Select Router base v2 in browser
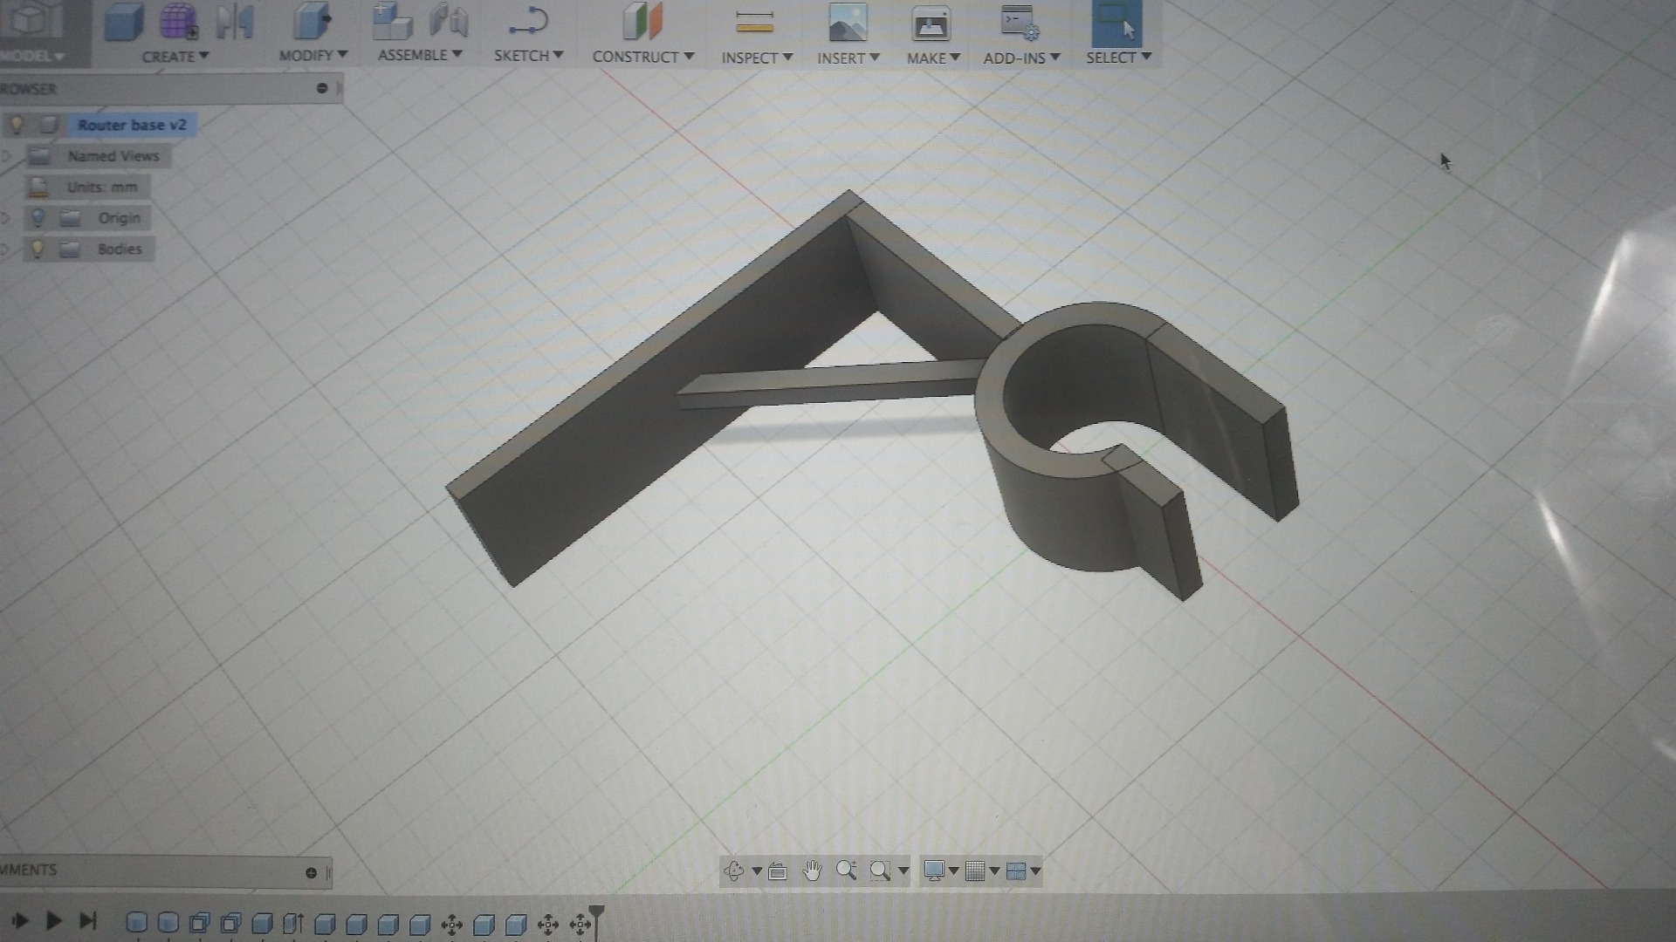This screenshot has width=1676, height=942. (x=132, y=125)
